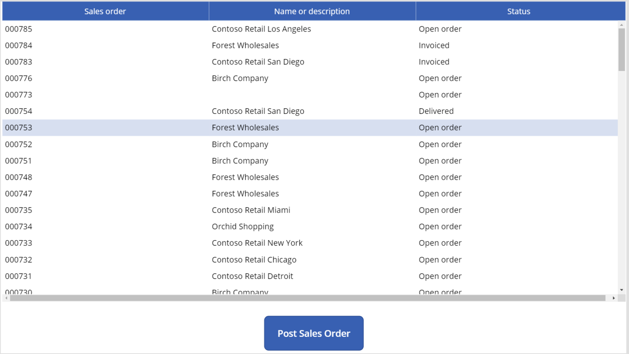Click the vertical scrollbar up arrow
629x354 pixels.
(621, 25)
